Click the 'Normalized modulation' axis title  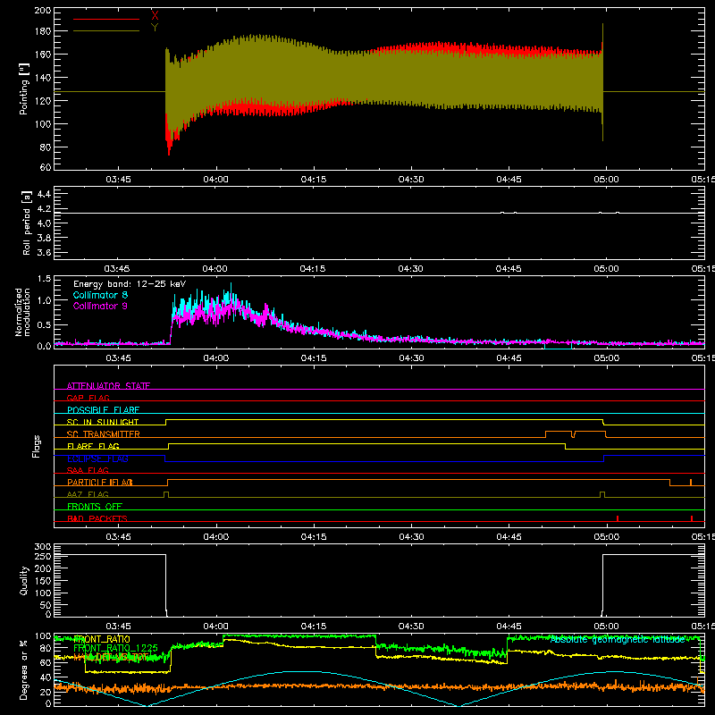pyautogui.click(x=23, y=312)
